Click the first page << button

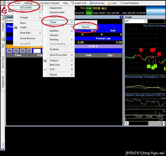pyautogui.click(x=9, y=51)
